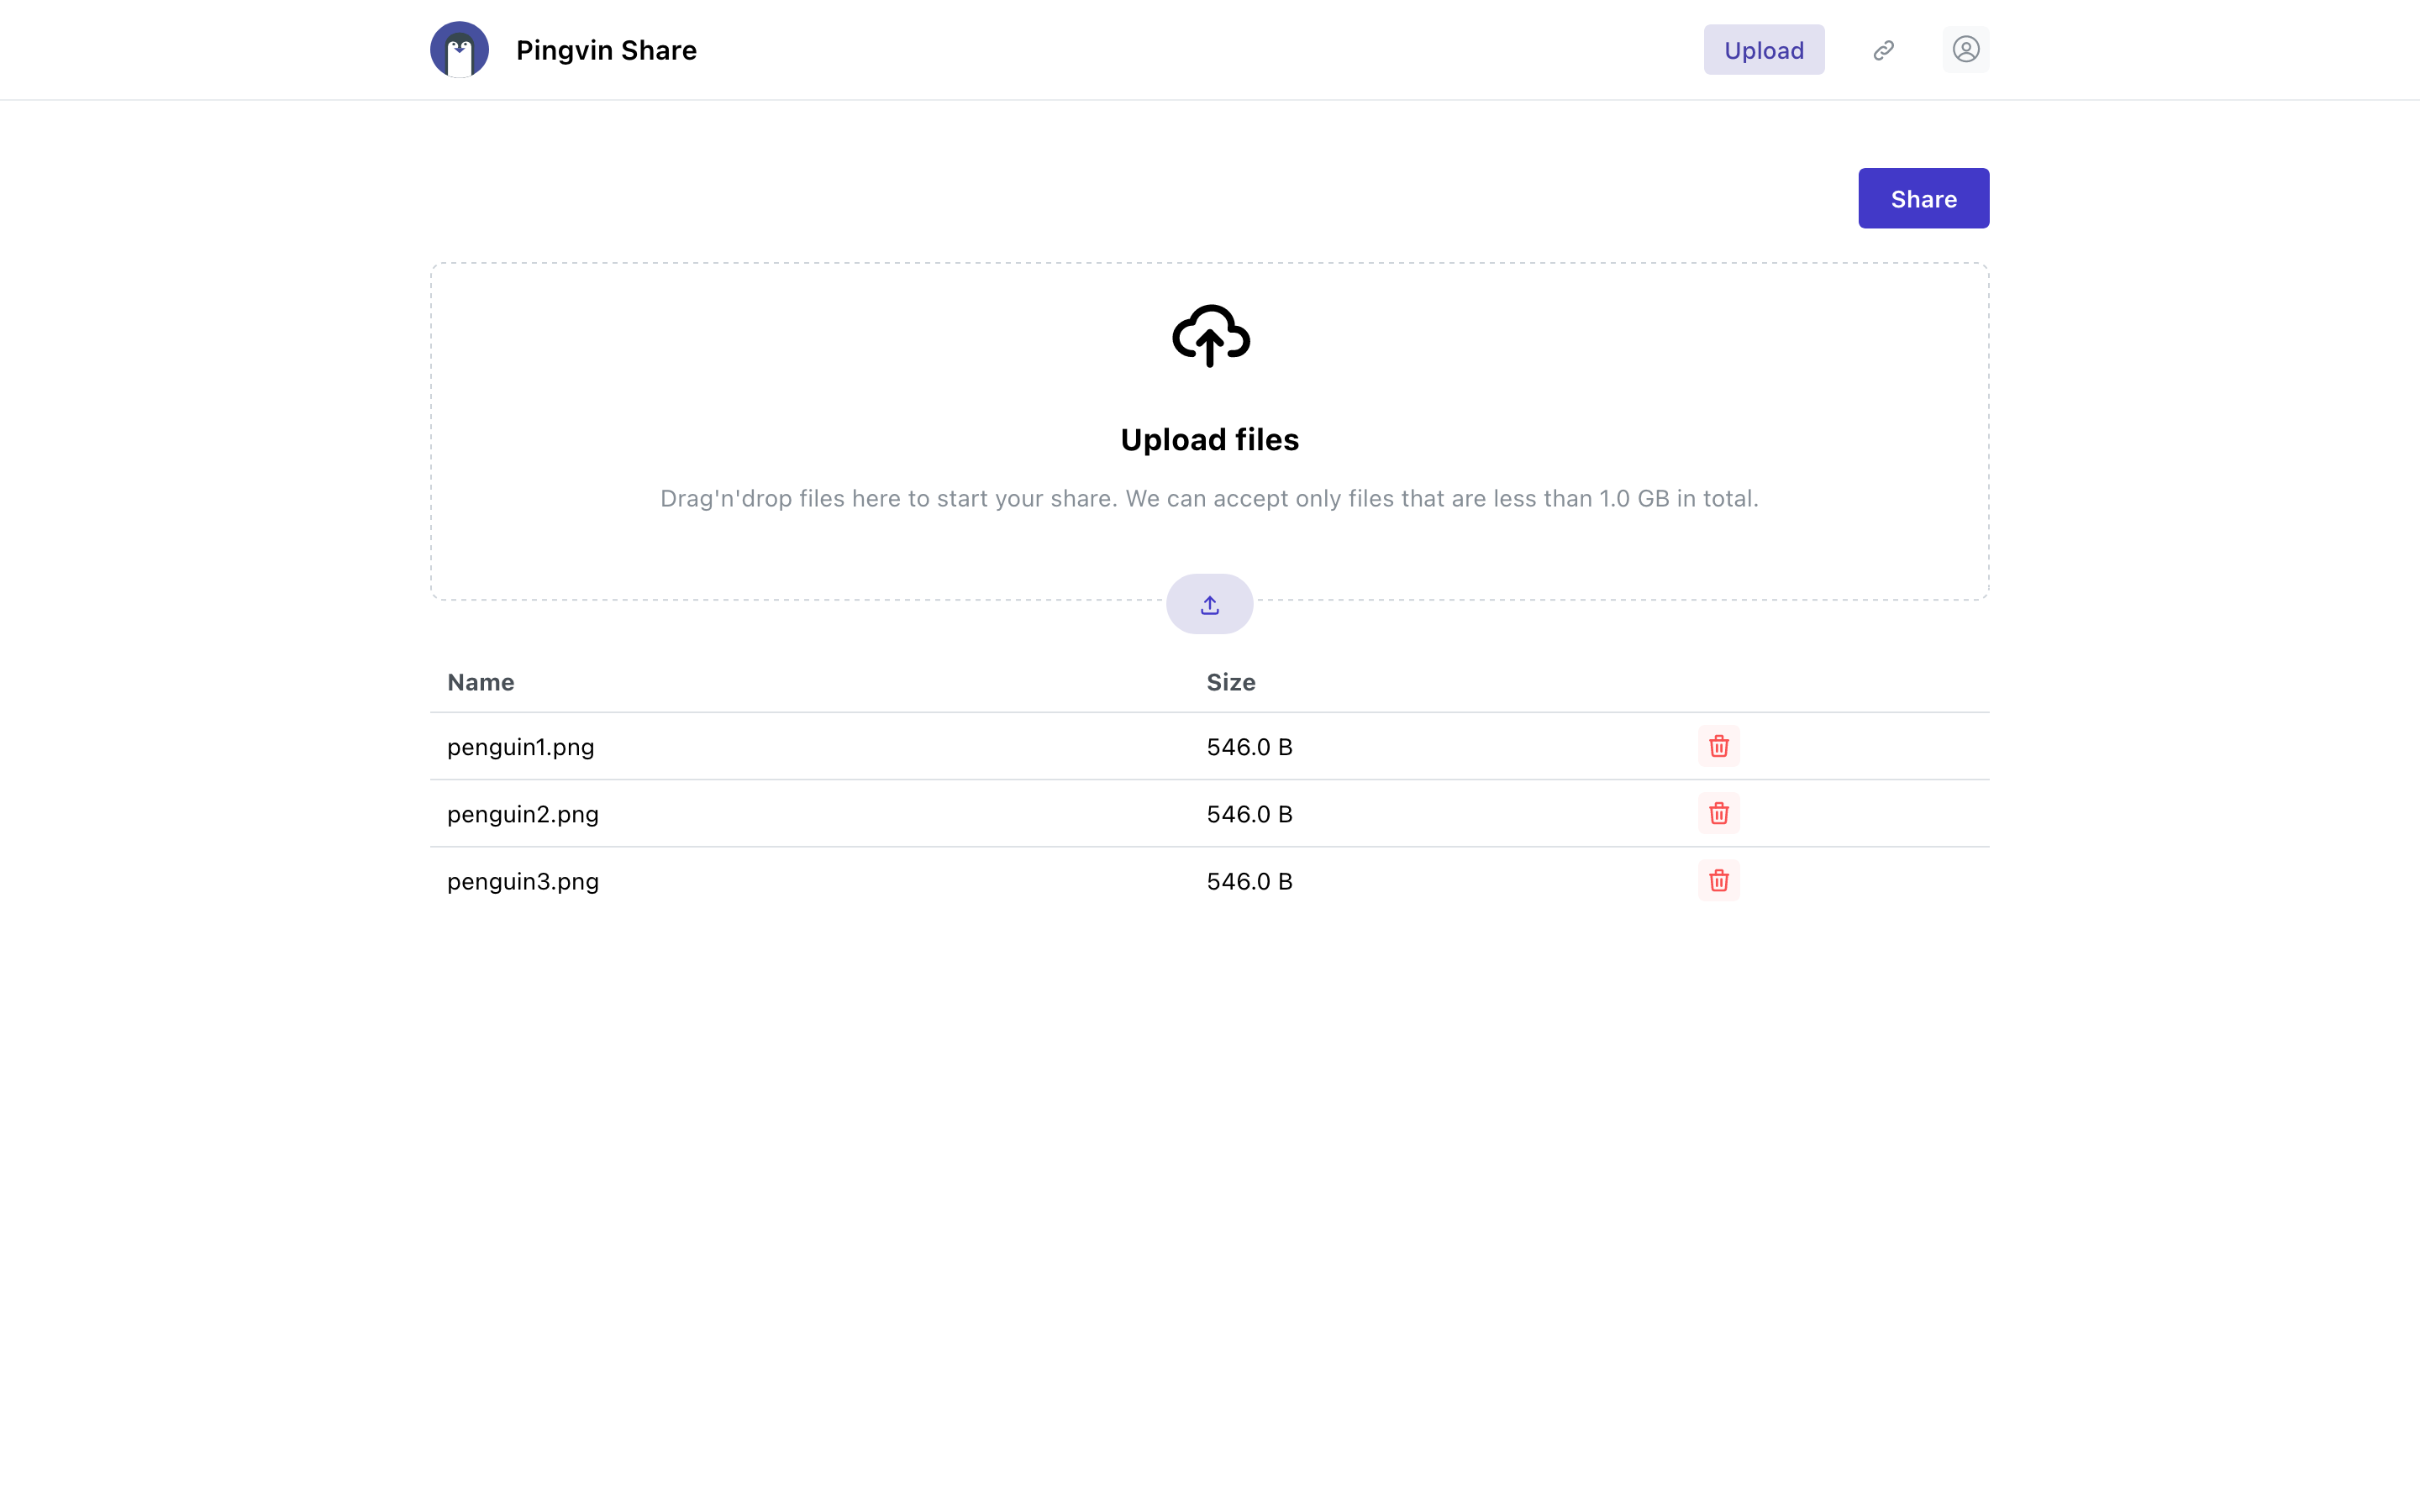Click the Pingvin Share penguin logo
This screenshot has height=1512, width=2420.
(459, 50)
